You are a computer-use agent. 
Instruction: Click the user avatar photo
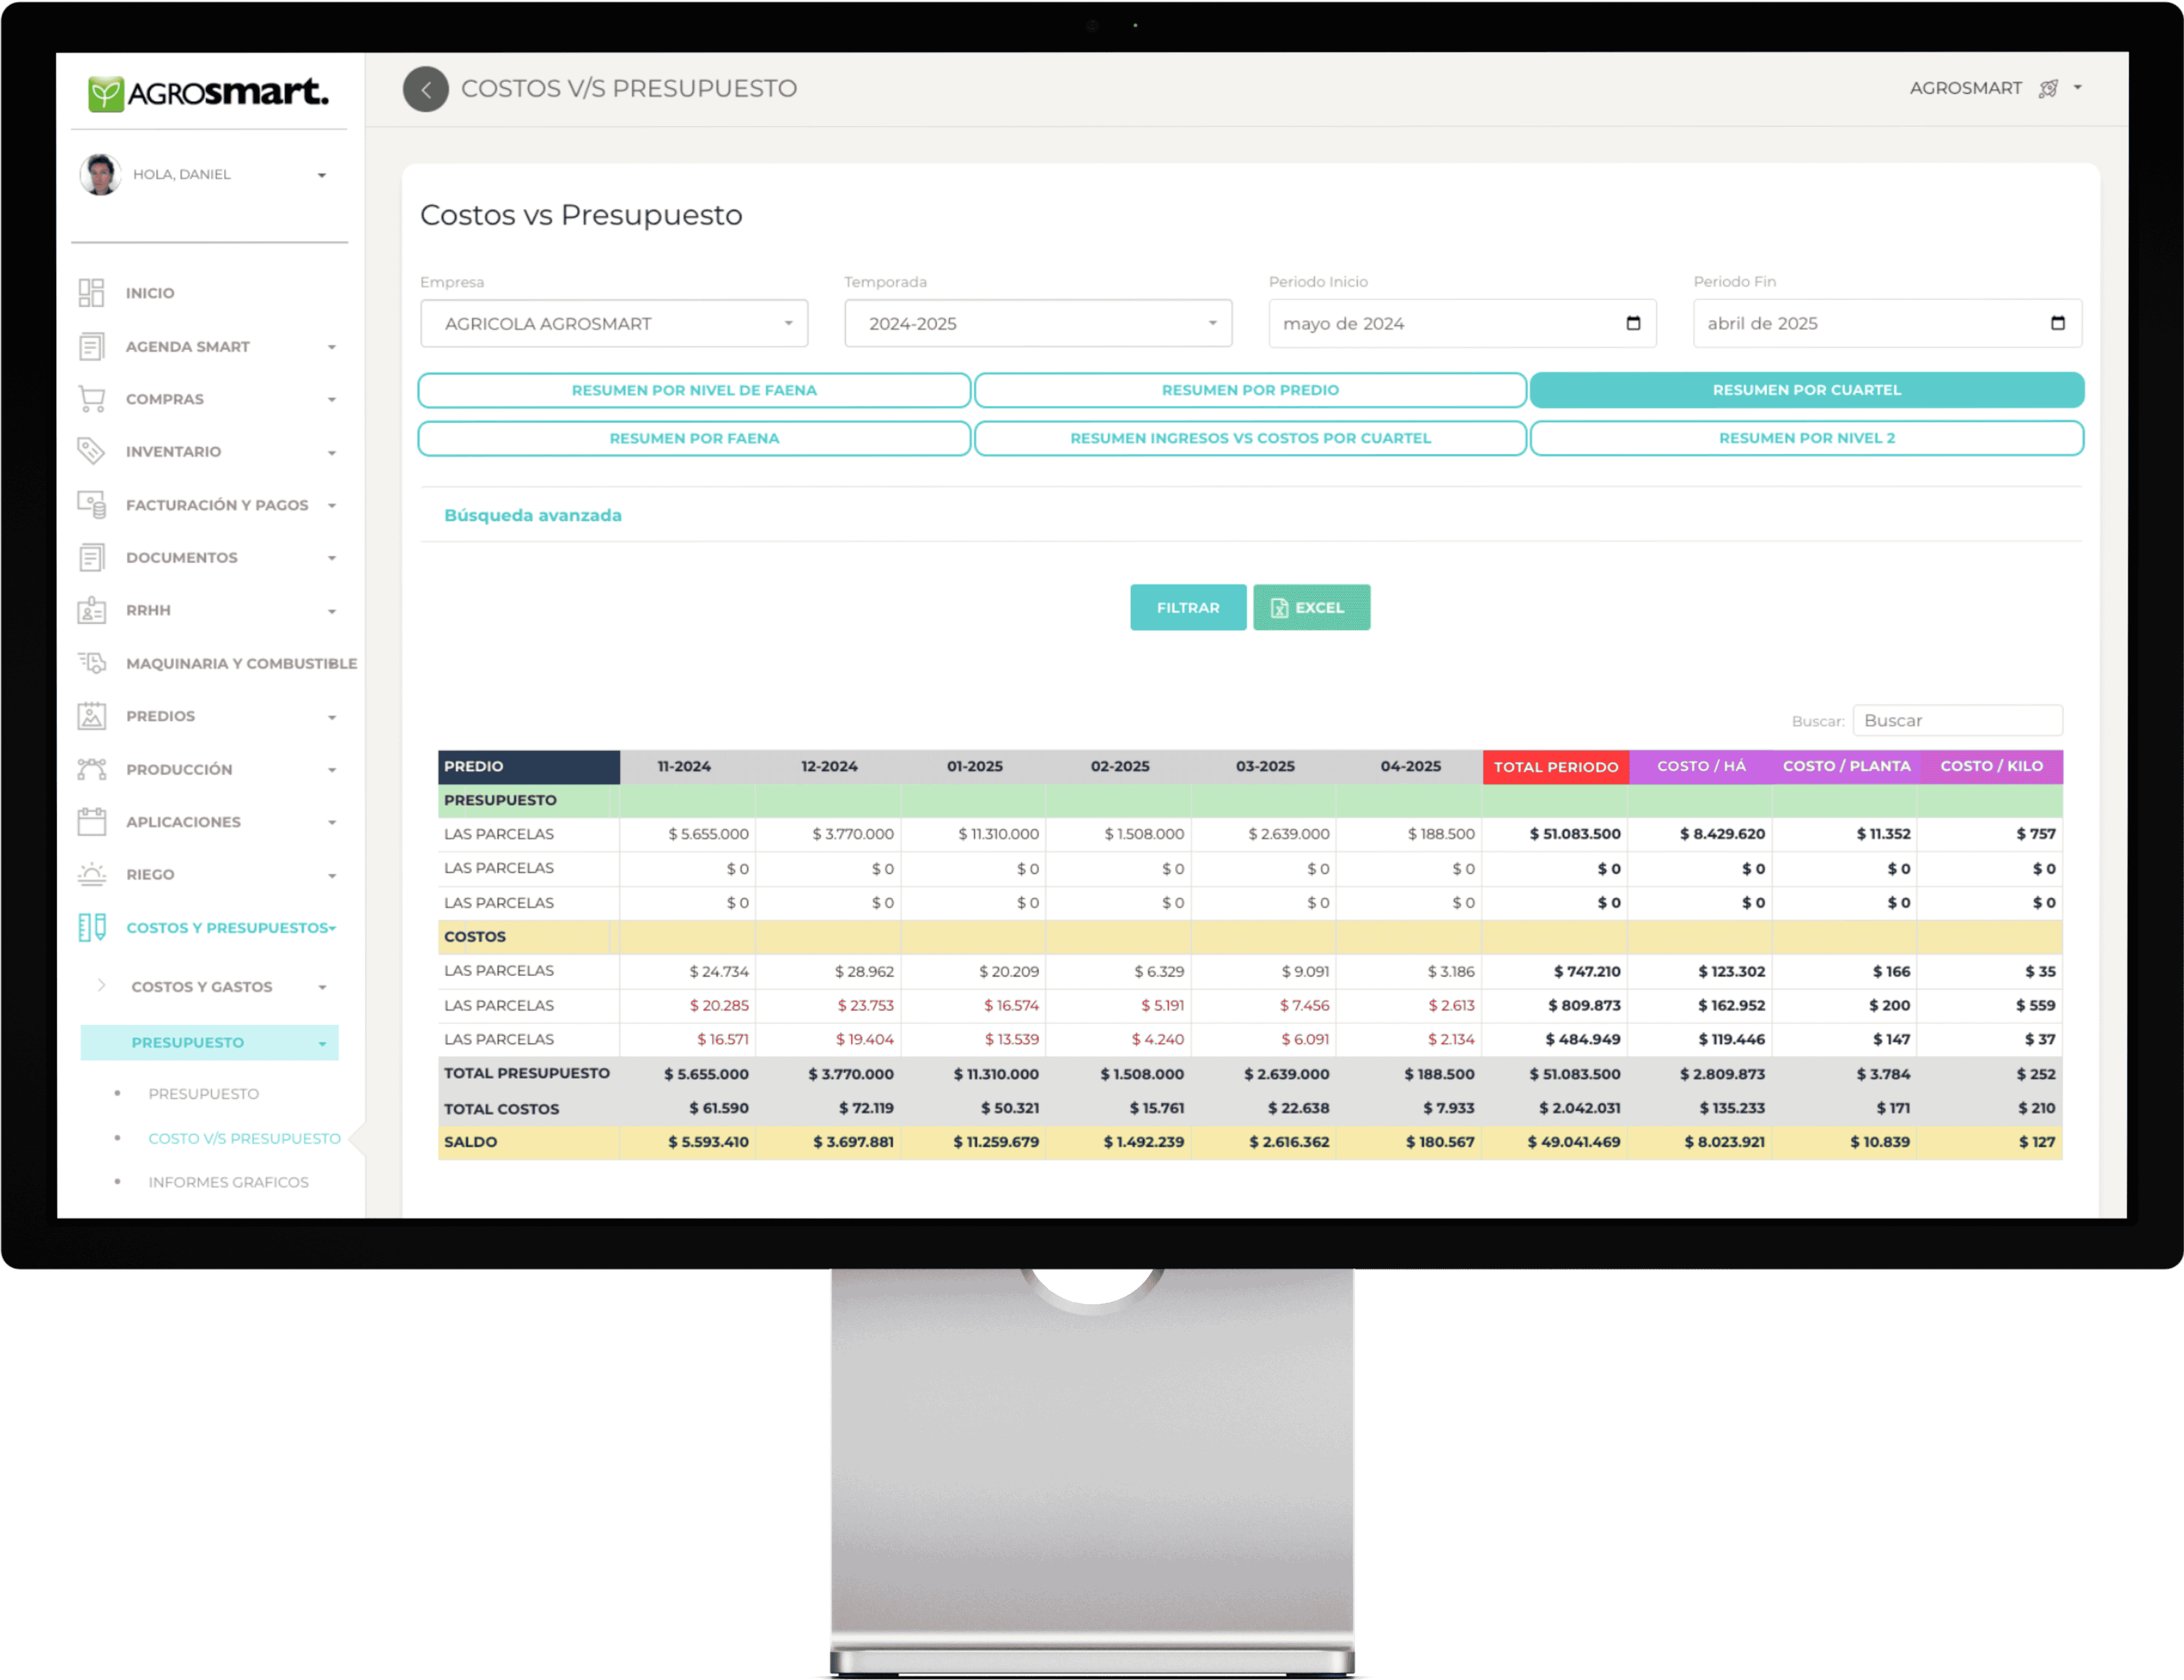(100, 175)
